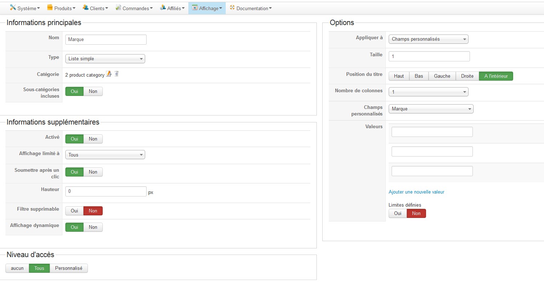Choose A l'intérieur for Position du titre
The height and width of the screenshot is (284, 544).
[x=496, y=76]
